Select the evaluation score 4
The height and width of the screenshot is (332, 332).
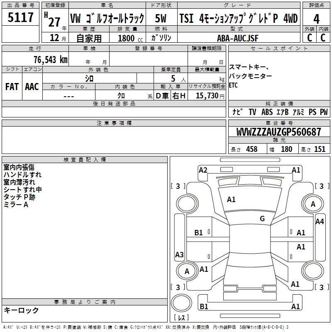[316, 19]
